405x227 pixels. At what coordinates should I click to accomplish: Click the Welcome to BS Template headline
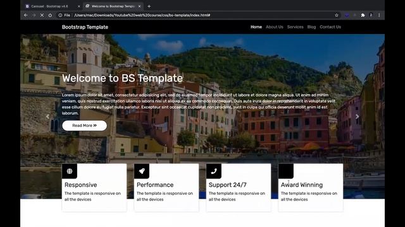pyautogui.click(x=122, y=78)
